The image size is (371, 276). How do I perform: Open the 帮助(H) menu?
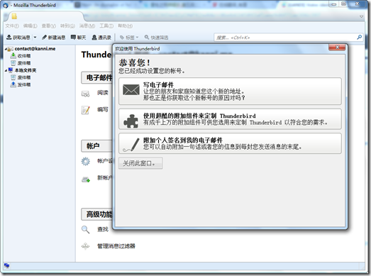pyautogui.click(x=125, y=26)
